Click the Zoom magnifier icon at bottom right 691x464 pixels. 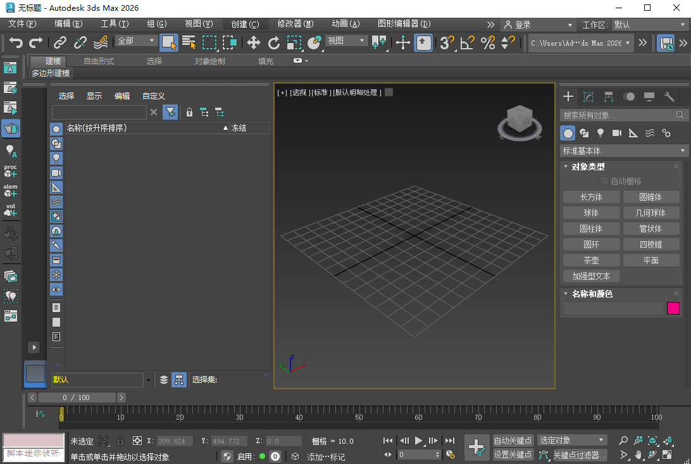[623, 441]
